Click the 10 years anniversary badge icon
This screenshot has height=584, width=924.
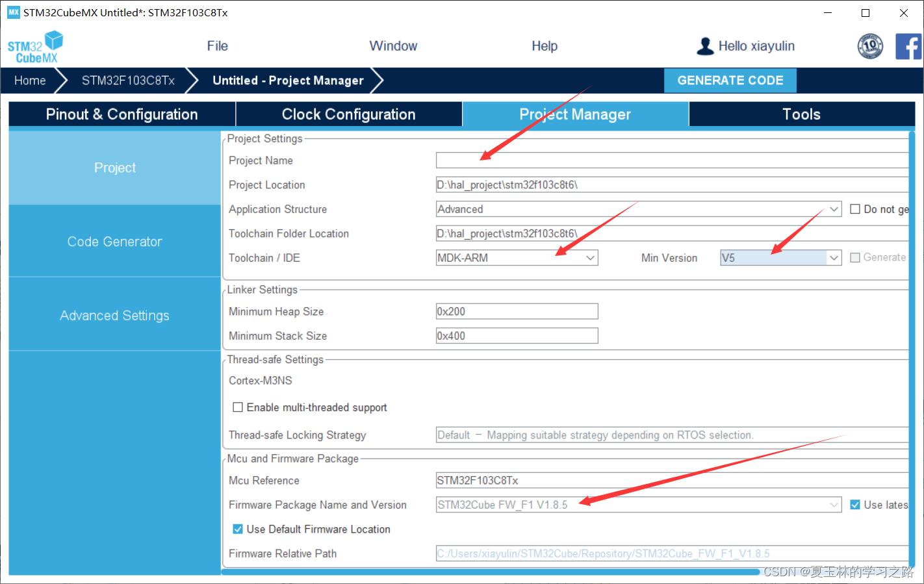point(870,46)
